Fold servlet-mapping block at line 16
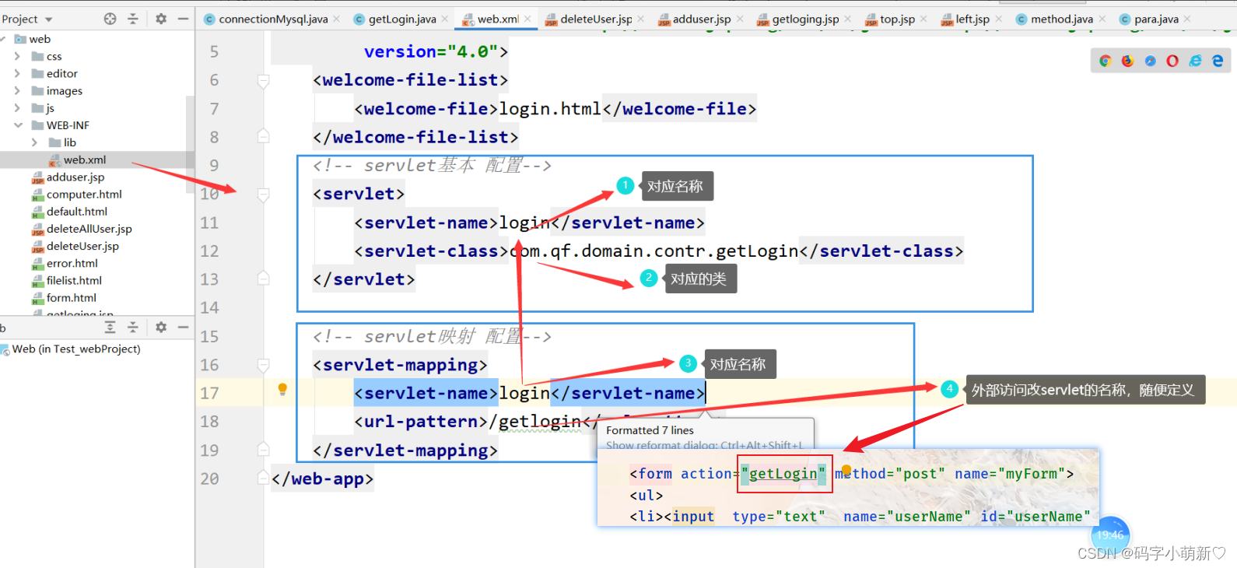 [264, 365]
